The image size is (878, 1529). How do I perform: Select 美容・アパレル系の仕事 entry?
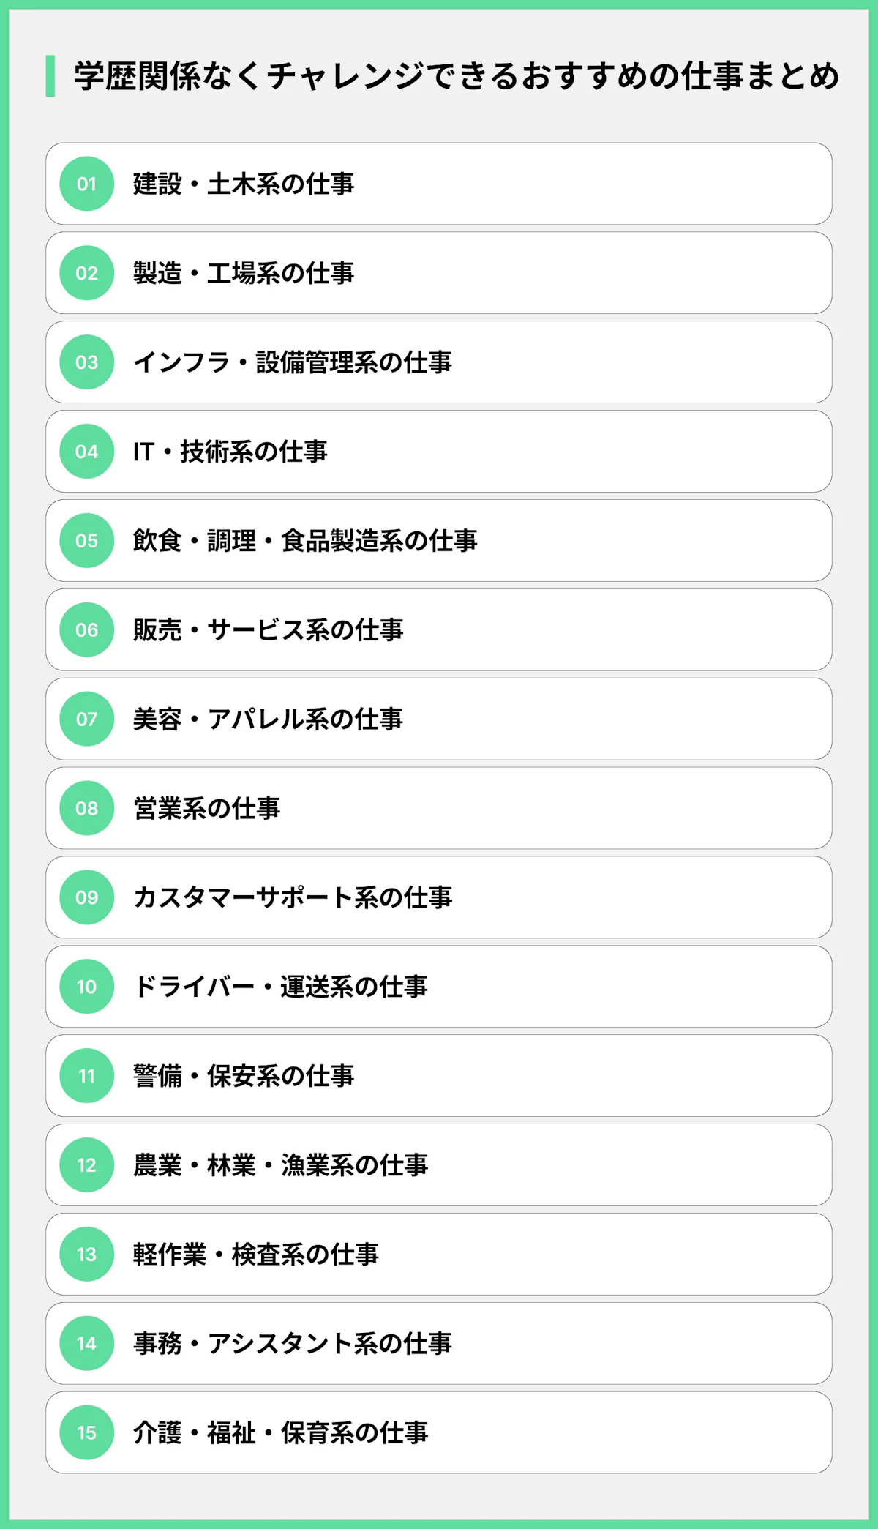tap(268, 719)
